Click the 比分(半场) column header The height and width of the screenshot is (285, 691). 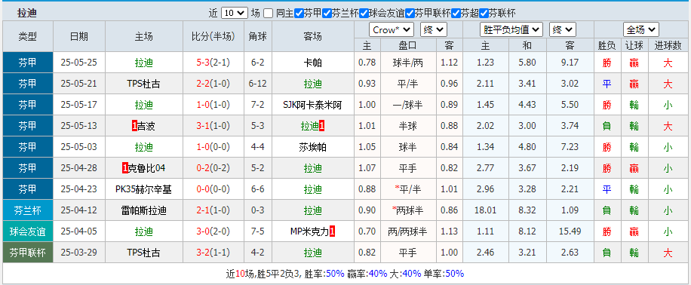pyautogui.click(x=213, y=36)
